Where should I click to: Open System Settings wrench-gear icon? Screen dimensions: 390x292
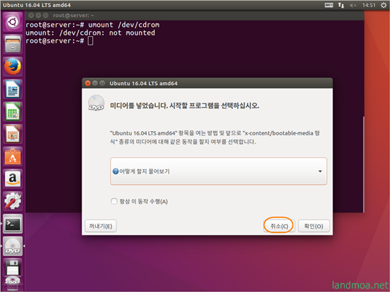pos(13,201)
